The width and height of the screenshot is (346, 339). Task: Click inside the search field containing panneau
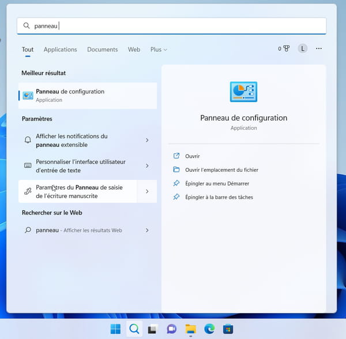coord(172,26)
